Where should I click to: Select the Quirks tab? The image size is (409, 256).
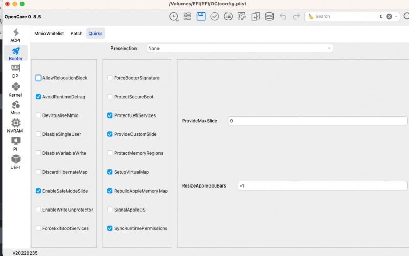96,33
